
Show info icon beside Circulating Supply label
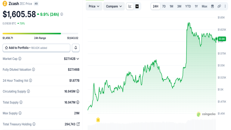[x=29, y=91]
